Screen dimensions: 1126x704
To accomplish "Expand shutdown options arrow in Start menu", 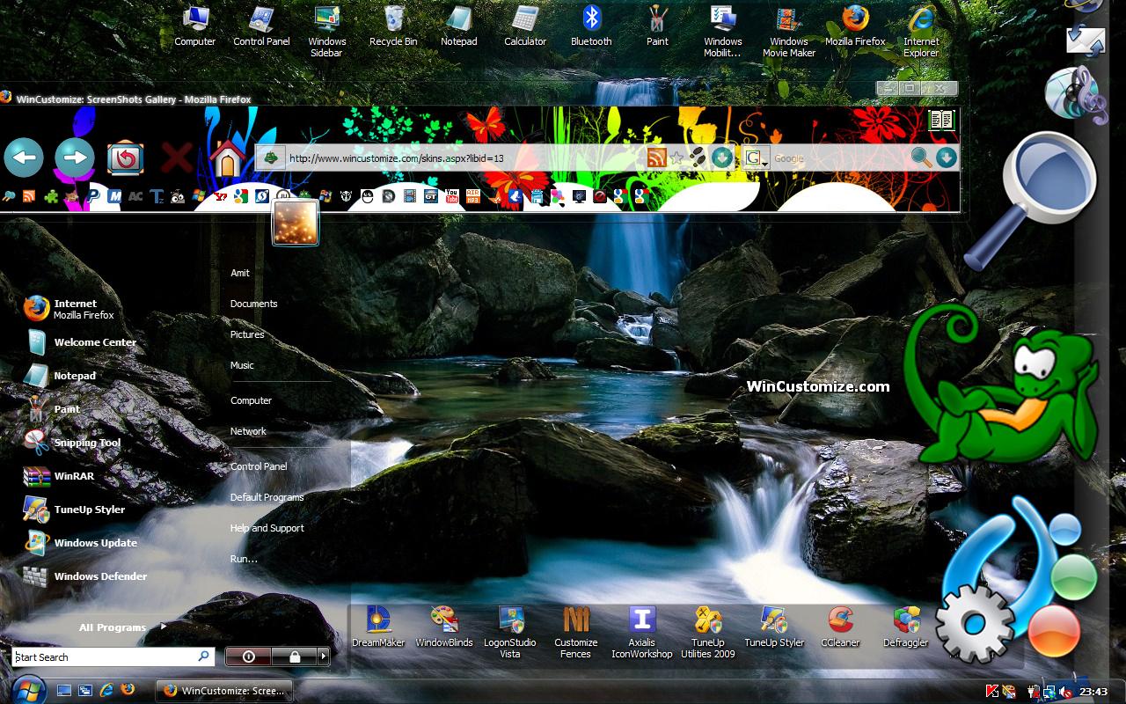I will (323, 656).
